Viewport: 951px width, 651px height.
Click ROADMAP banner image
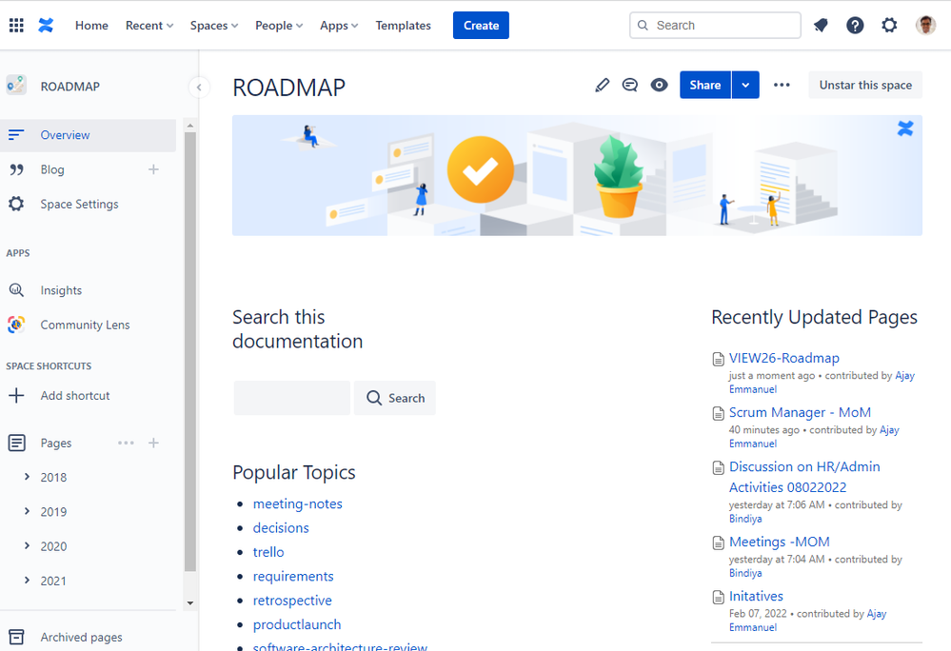point(577,175)
